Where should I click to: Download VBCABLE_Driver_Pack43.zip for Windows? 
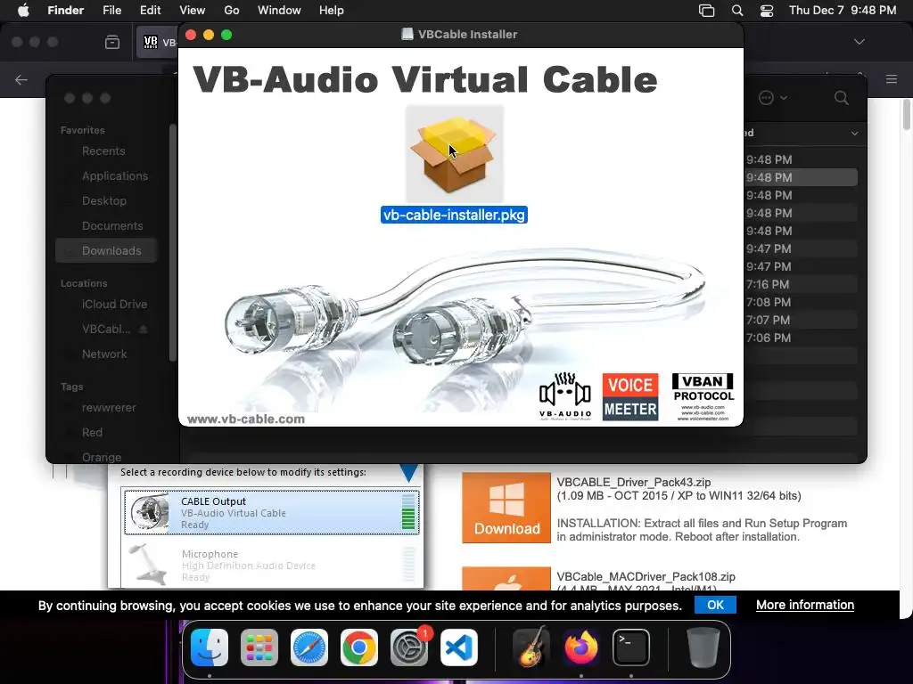(506, 507)
